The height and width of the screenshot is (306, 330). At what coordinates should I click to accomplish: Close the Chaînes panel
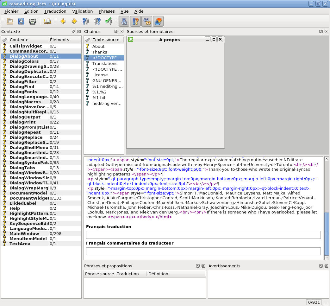[121, 32]
